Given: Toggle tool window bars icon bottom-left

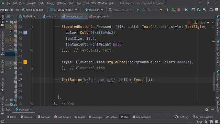Looking at the screenshot, I should tap(2, 122).
